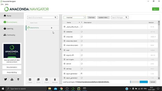Viewport: 162px width, 91px height.
Task: Click the type circle icon for alabaster
Action: click(82, 32)
